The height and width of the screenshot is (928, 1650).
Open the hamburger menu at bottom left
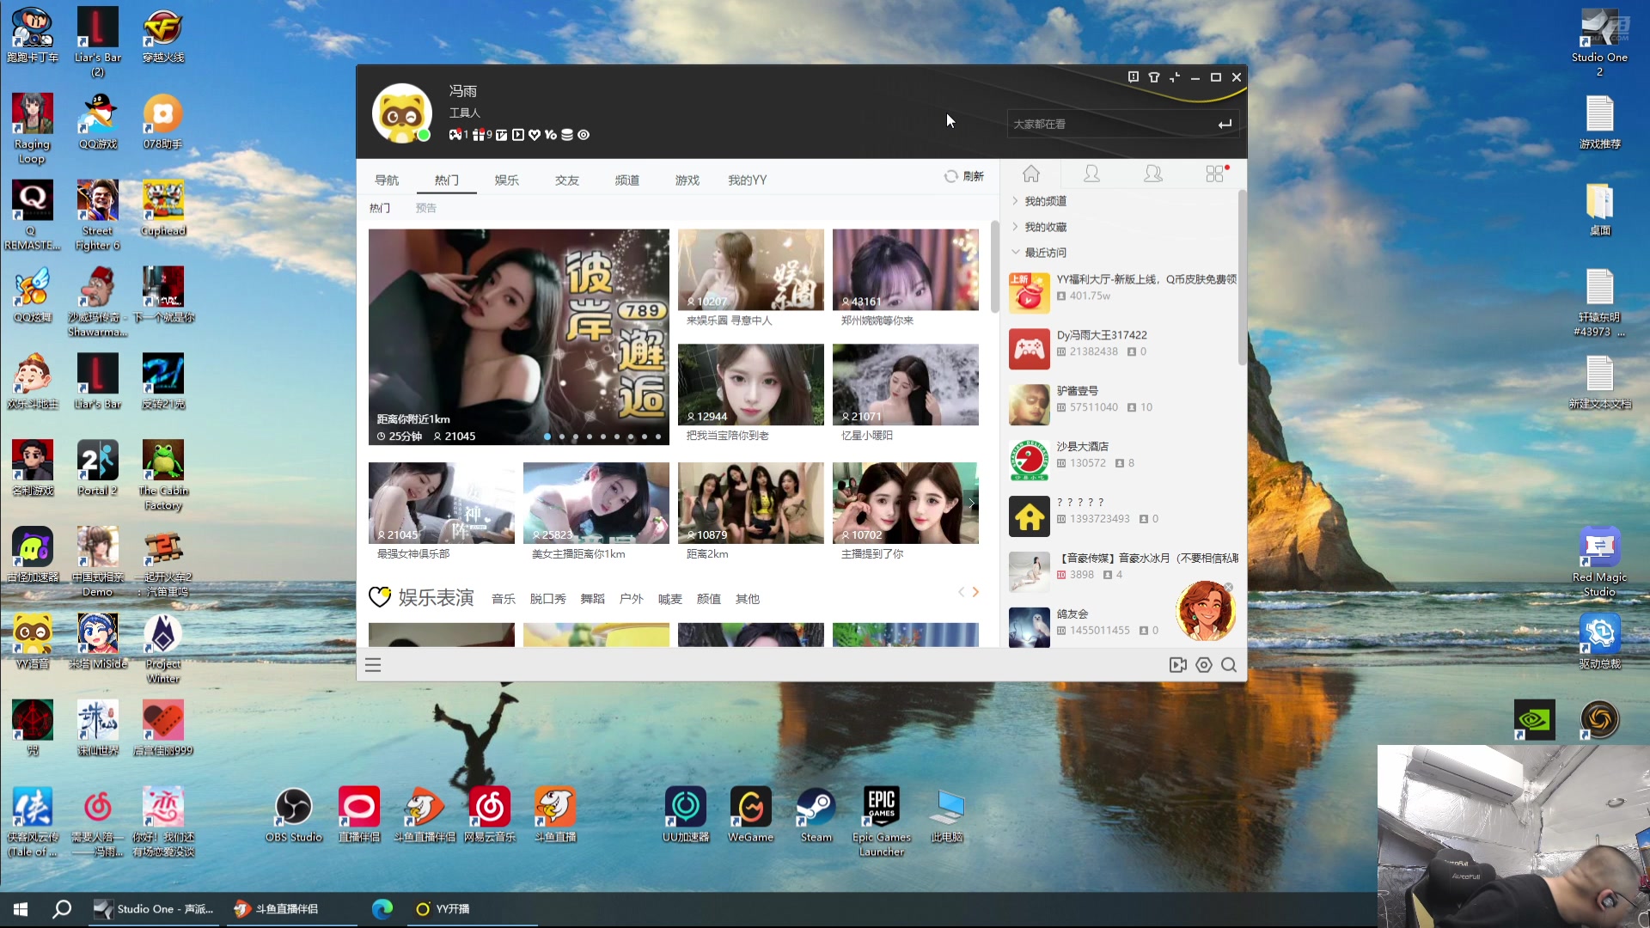click(x=373, y=665)
